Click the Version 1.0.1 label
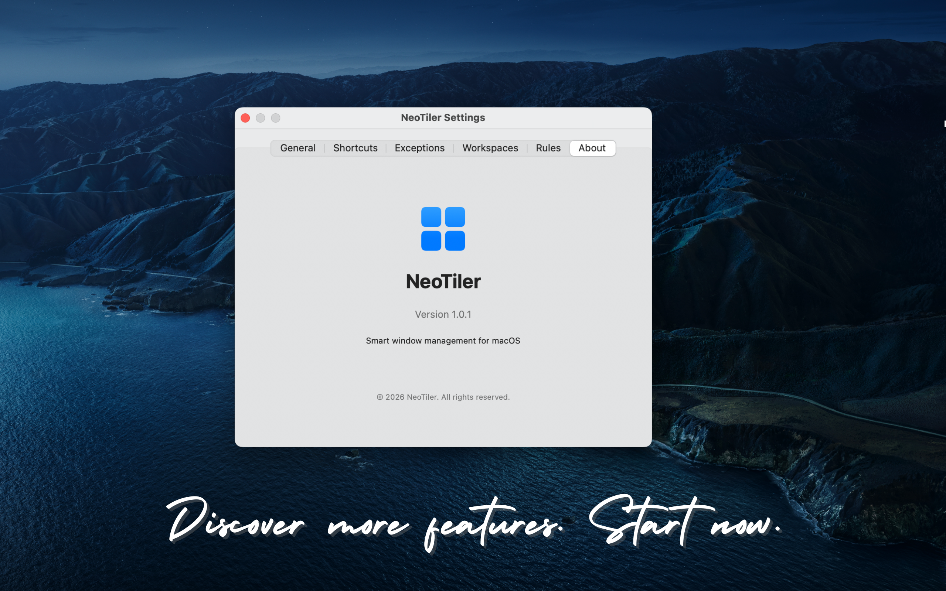The width and height of the screenshot is (946, 591). tap(443, 314)
